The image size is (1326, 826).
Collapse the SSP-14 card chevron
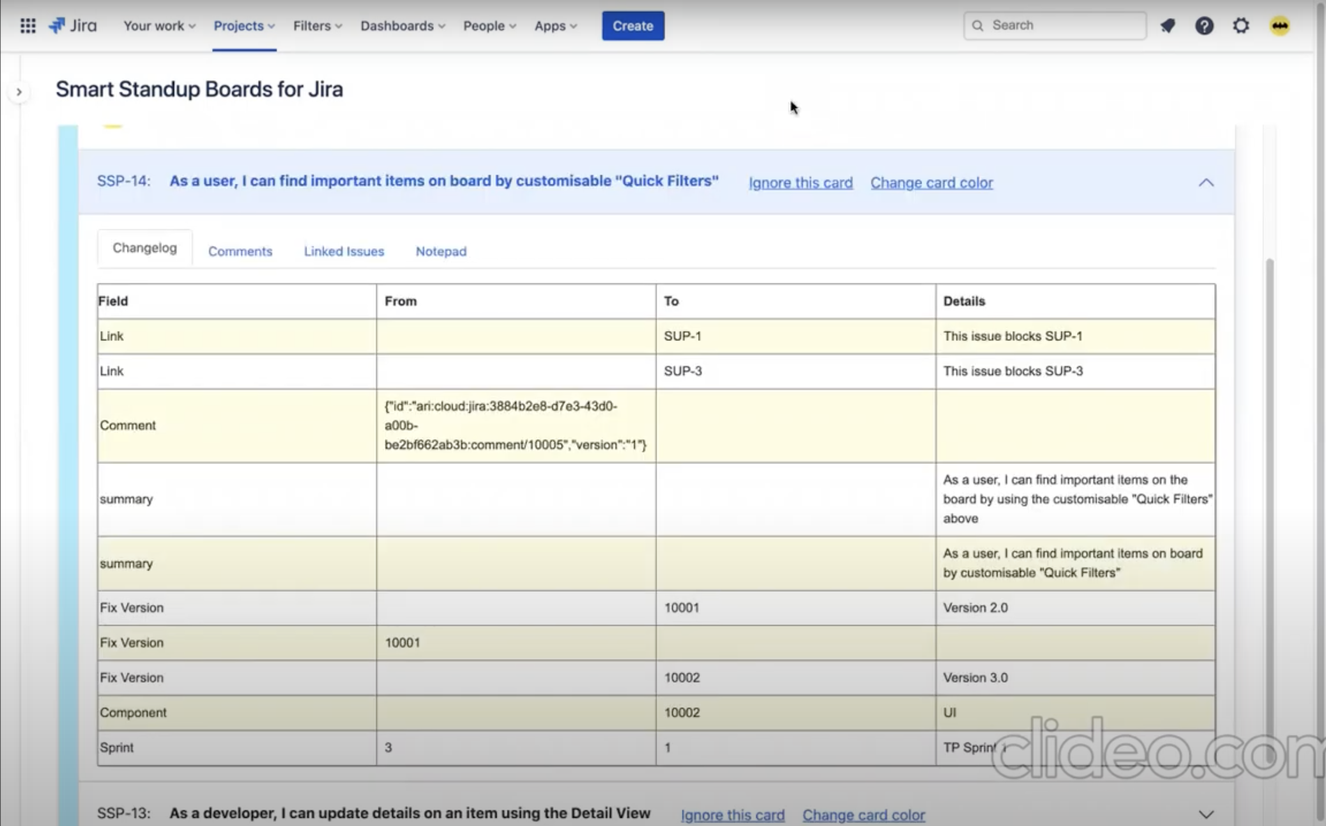pyautogui.click(x=1206, y=182)
